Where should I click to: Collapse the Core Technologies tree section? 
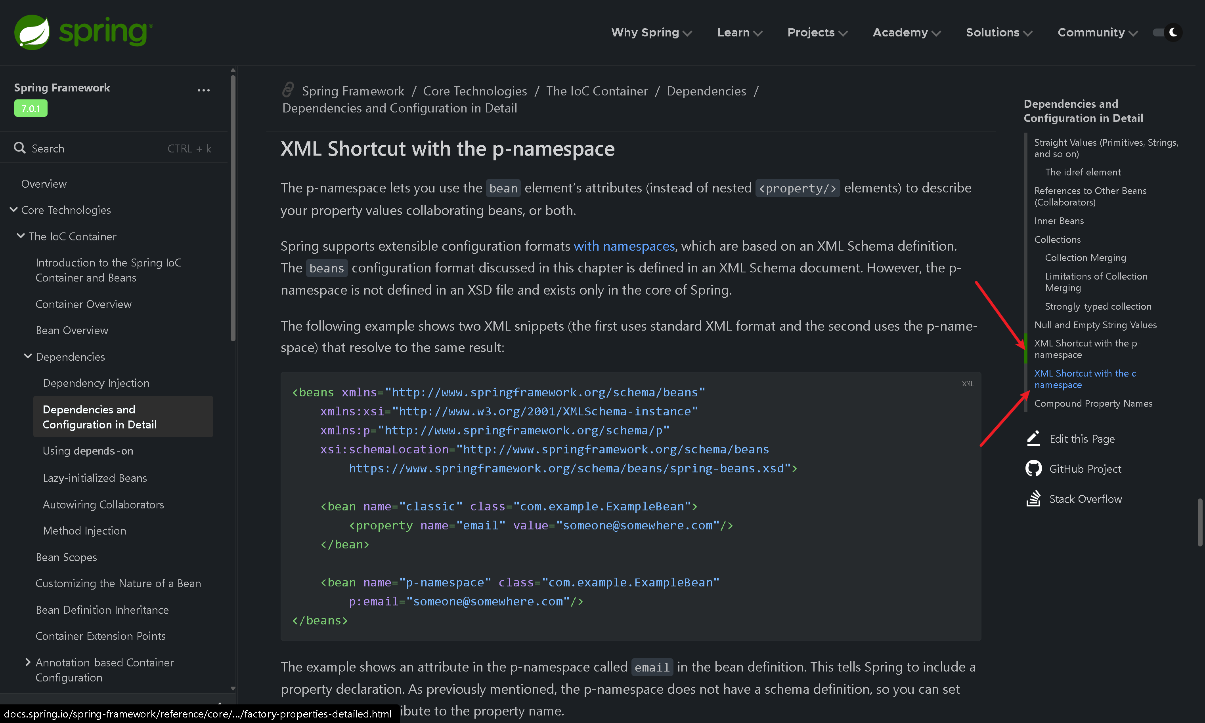click(x=13, y=209)
